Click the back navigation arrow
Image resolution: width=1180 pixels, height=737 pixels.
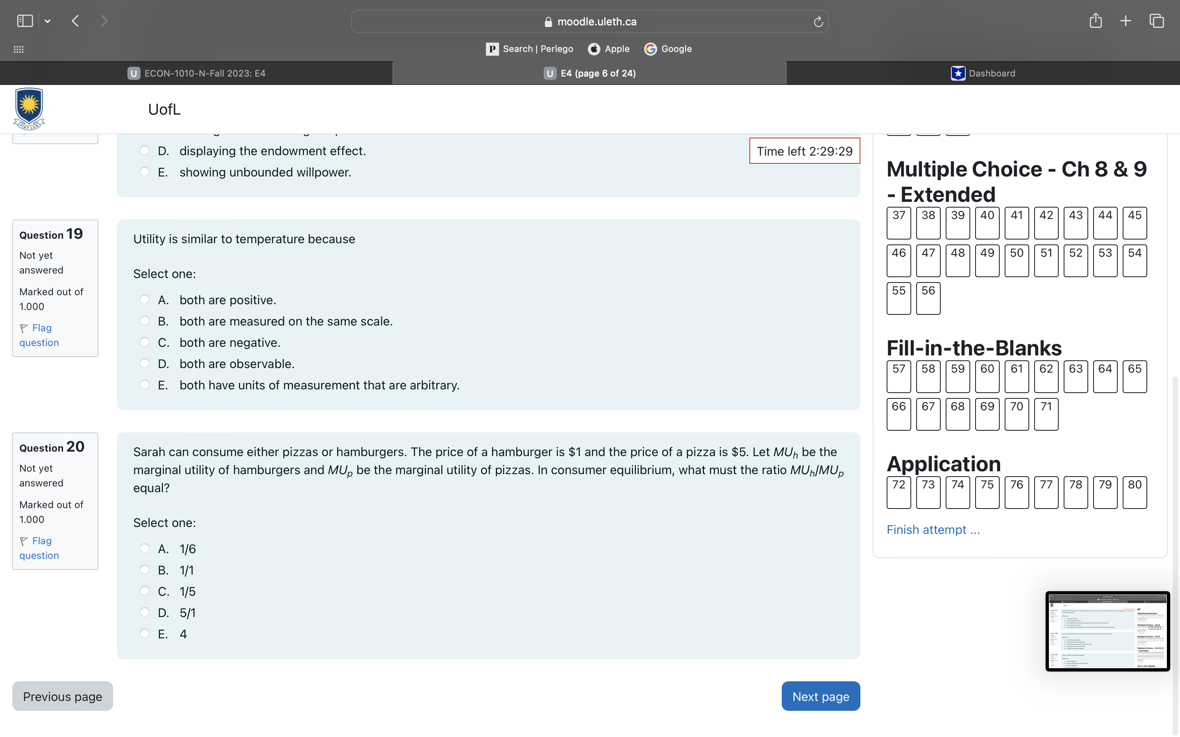(75, 20)
